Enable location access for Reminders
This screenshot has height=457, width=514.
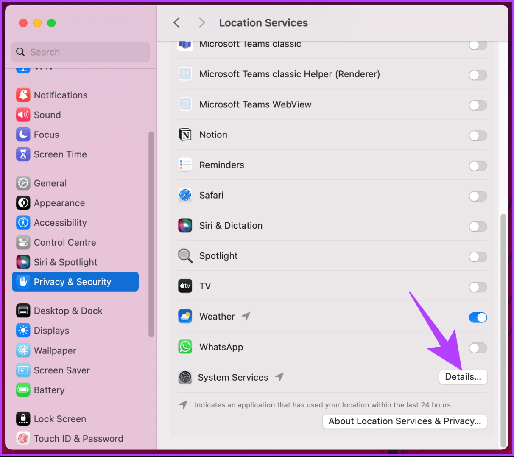(478, 166)
